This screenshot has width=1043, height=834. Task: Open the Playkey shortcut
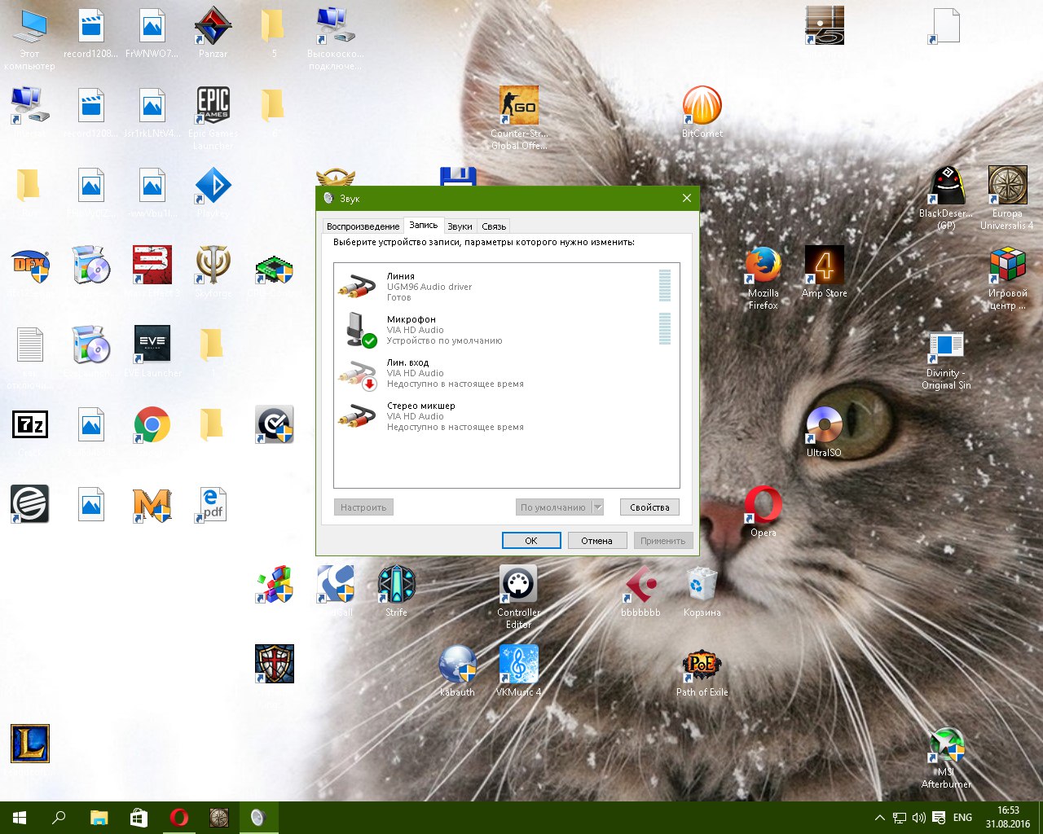(213, 192)
